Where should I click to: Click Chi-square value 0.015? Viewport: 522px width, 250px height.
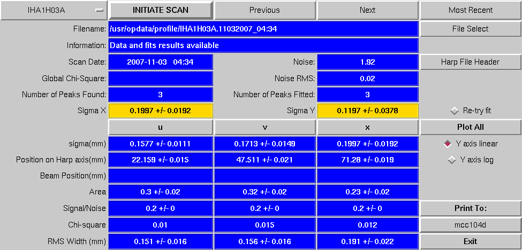264,225
